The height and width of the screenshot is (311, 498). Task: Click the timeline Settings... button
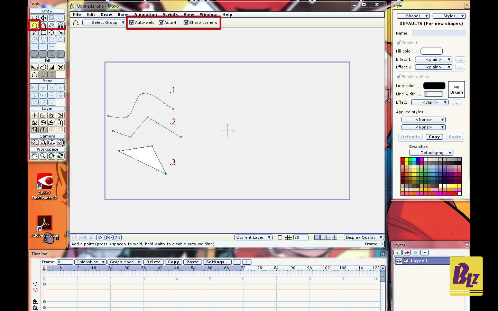point(217,262)
